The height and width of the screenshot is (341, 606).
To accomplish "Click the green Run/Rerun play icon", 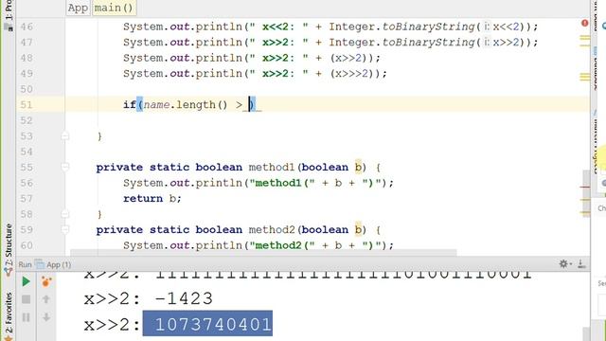I will click(x=26, y=281).
